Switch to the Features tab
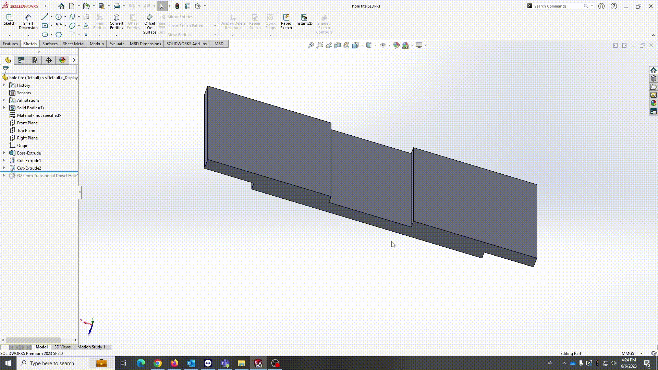The image size is (658, 370). tap(10, 44)
